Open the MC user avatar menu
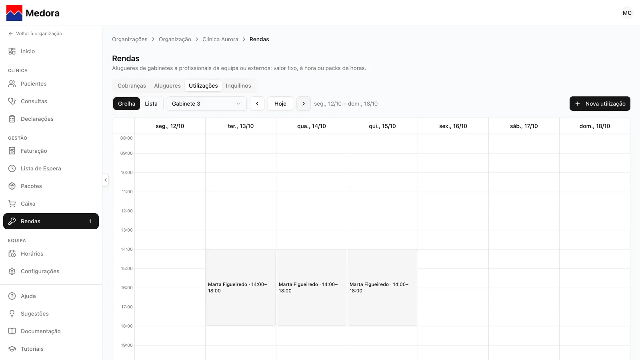The width and height of the screenshot is (640, 360). tap(627, 13)
